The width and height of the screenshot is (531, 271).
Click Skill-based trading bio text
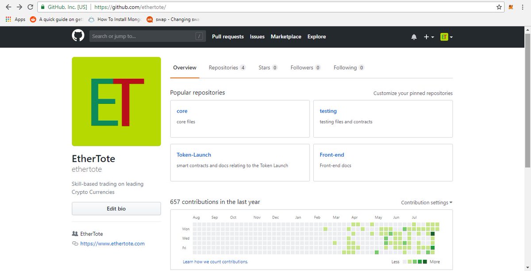(108, 188)
